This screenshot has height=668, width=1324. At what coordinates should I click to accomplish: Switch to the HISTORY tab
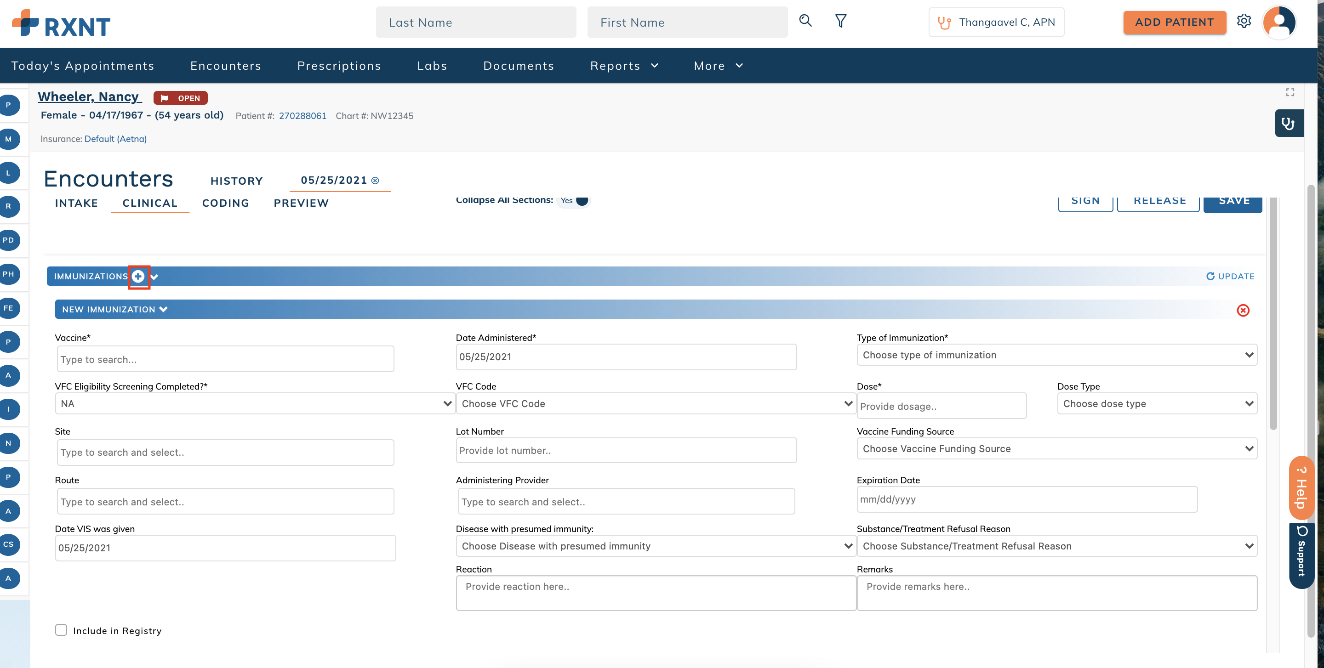[236, 181]
